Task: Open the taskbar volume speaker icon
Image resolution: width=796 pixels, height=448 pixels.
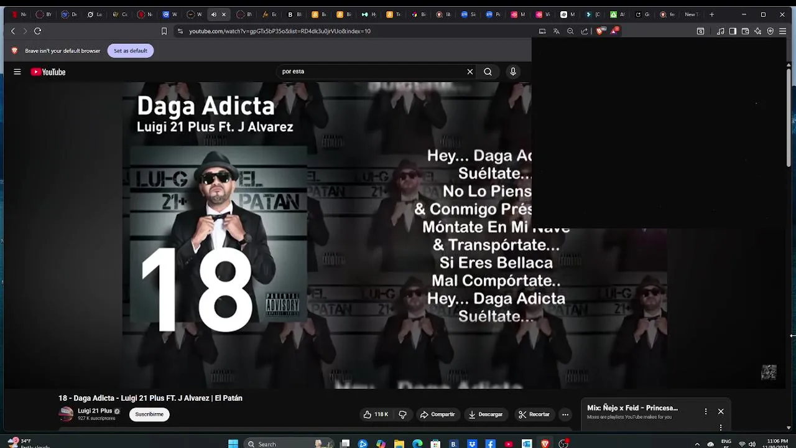Action: tap(752, 444)
